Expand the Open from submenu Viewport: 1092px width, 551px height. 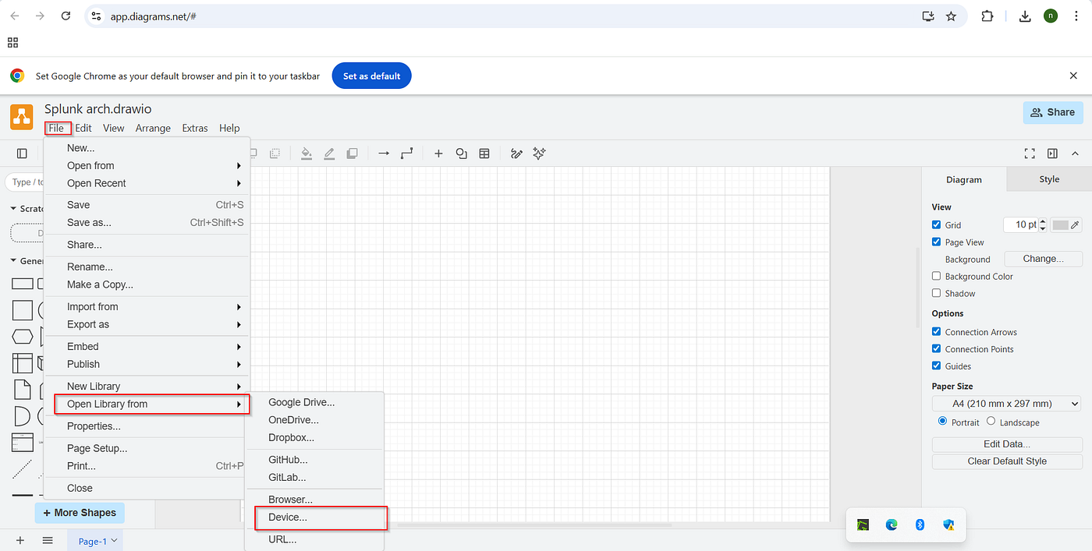coord(147,165)
